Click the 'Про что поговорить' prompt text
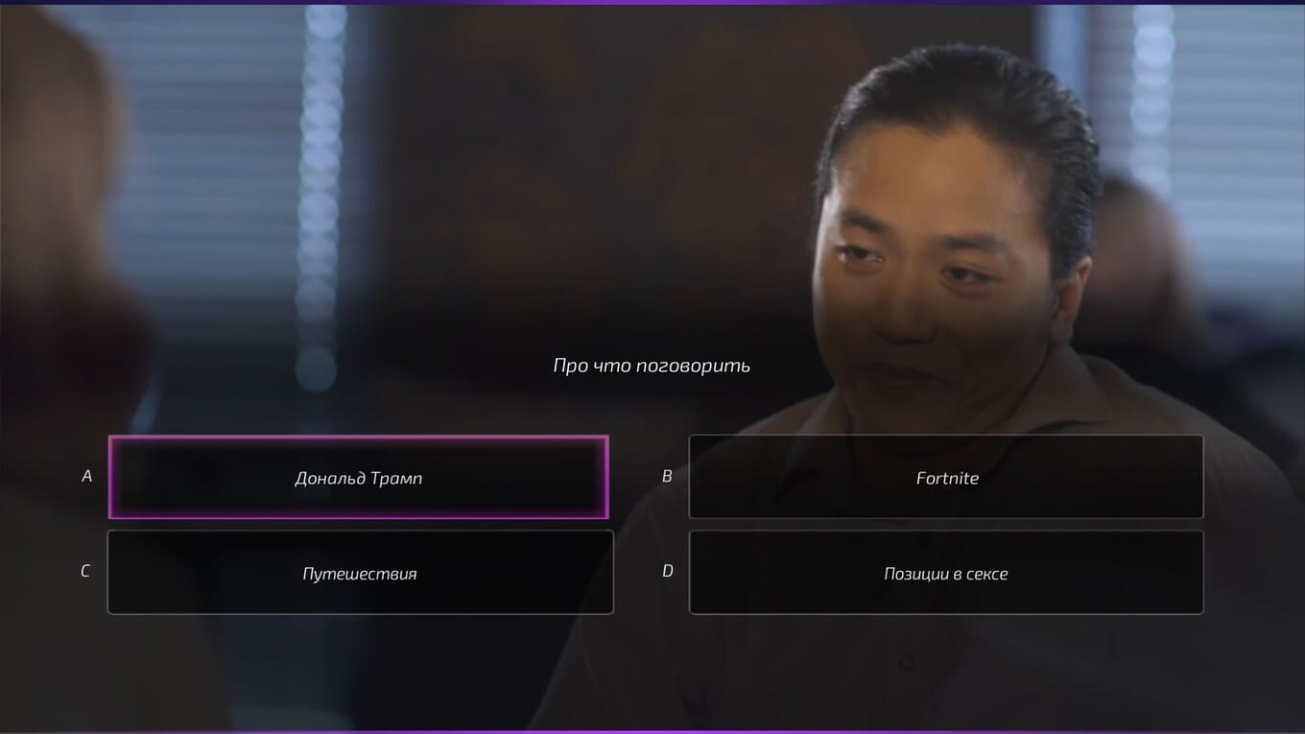 pos(652,366)
